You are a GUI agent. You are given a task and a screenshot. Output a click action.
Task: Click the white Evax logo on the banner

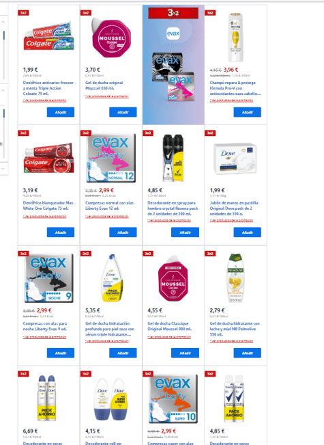(173, 33)
